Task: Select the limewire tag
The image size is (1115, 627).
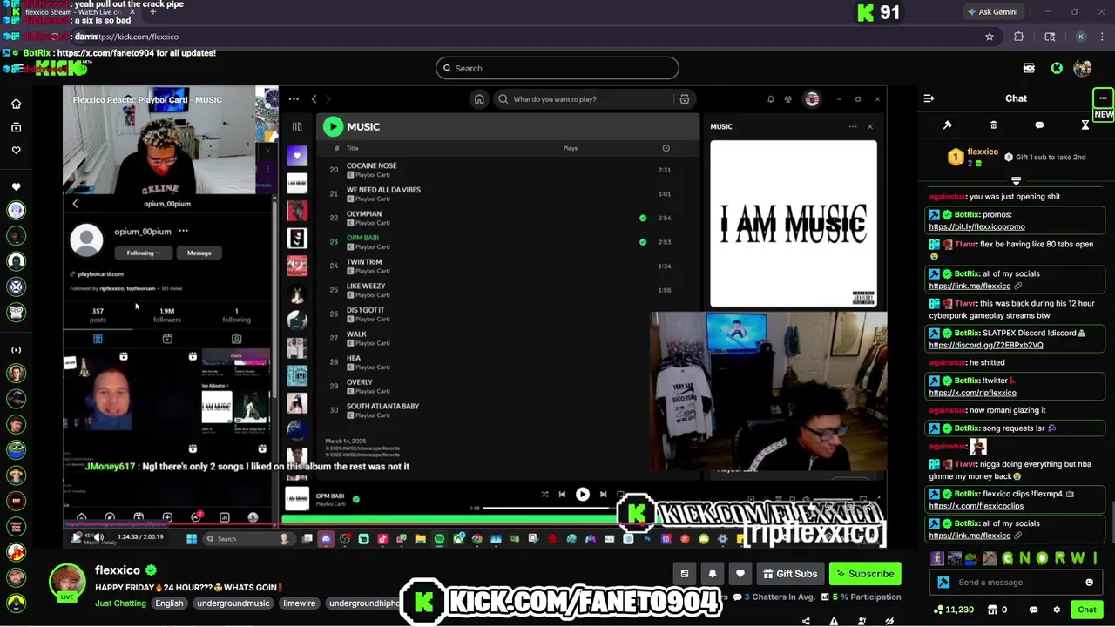Action: tap(299, 603)
